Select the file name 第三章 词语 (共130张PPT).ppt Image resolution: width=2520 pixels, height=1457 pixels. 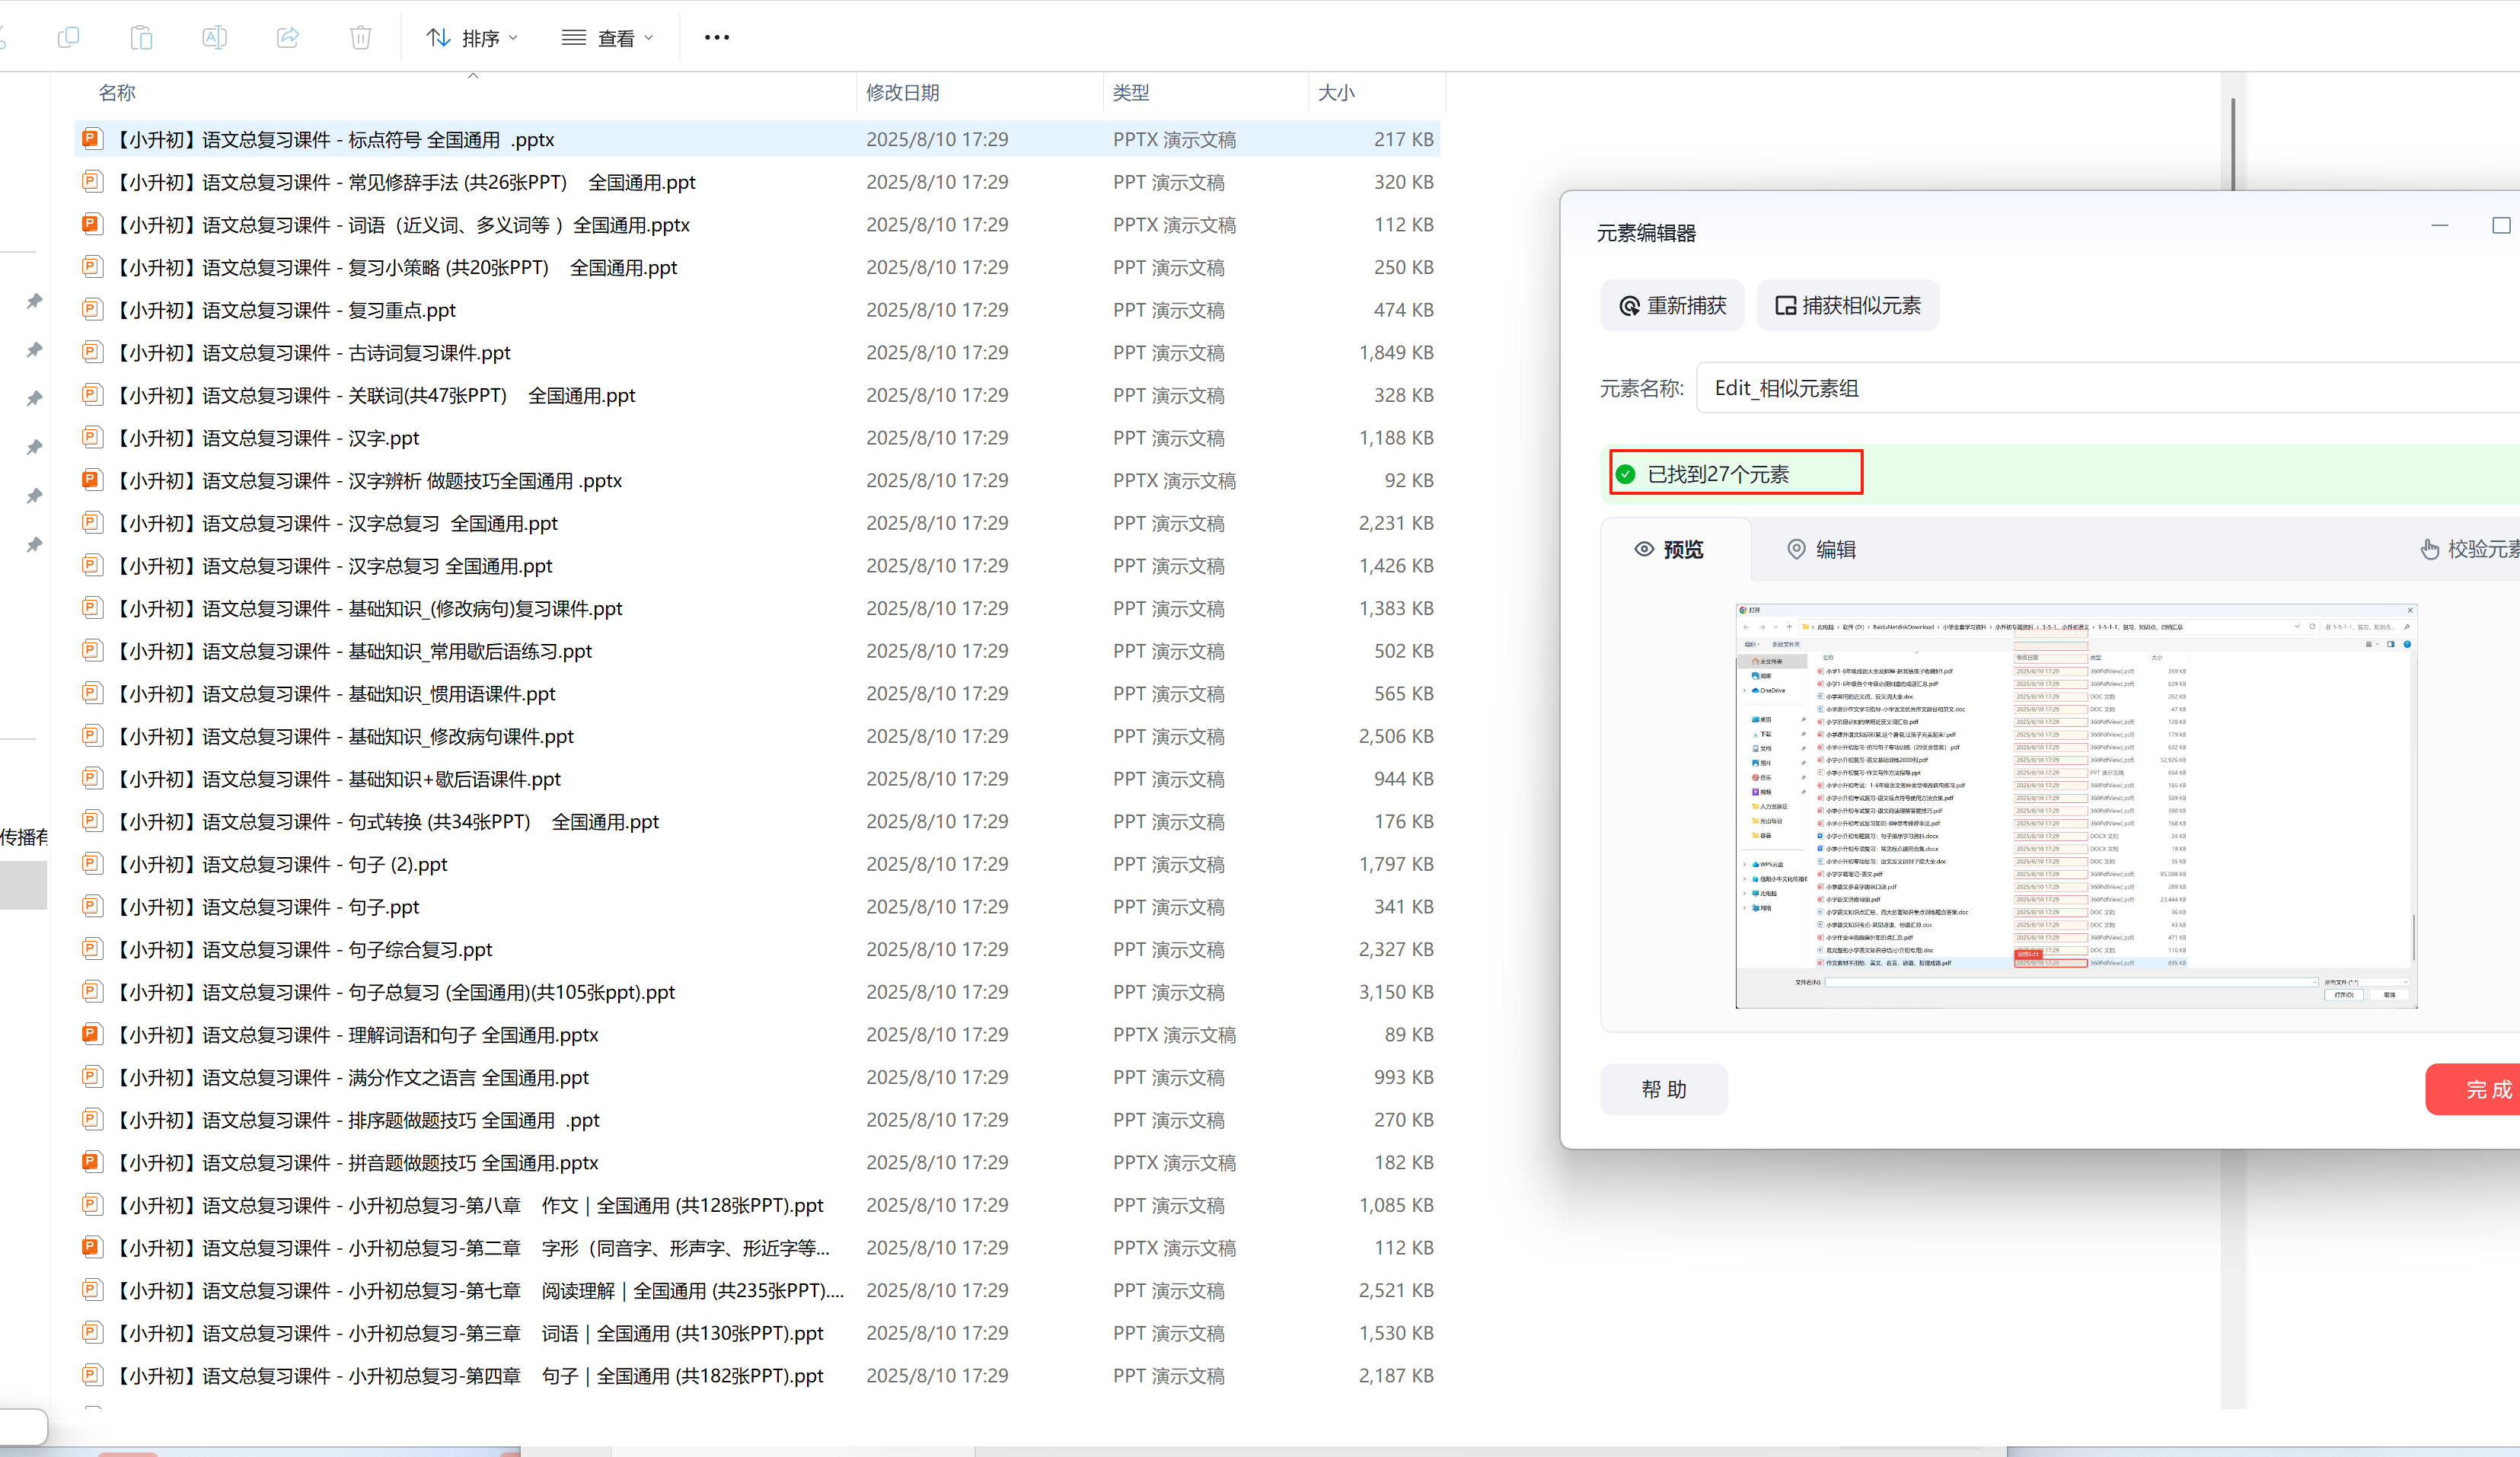tap(469, 1333)
